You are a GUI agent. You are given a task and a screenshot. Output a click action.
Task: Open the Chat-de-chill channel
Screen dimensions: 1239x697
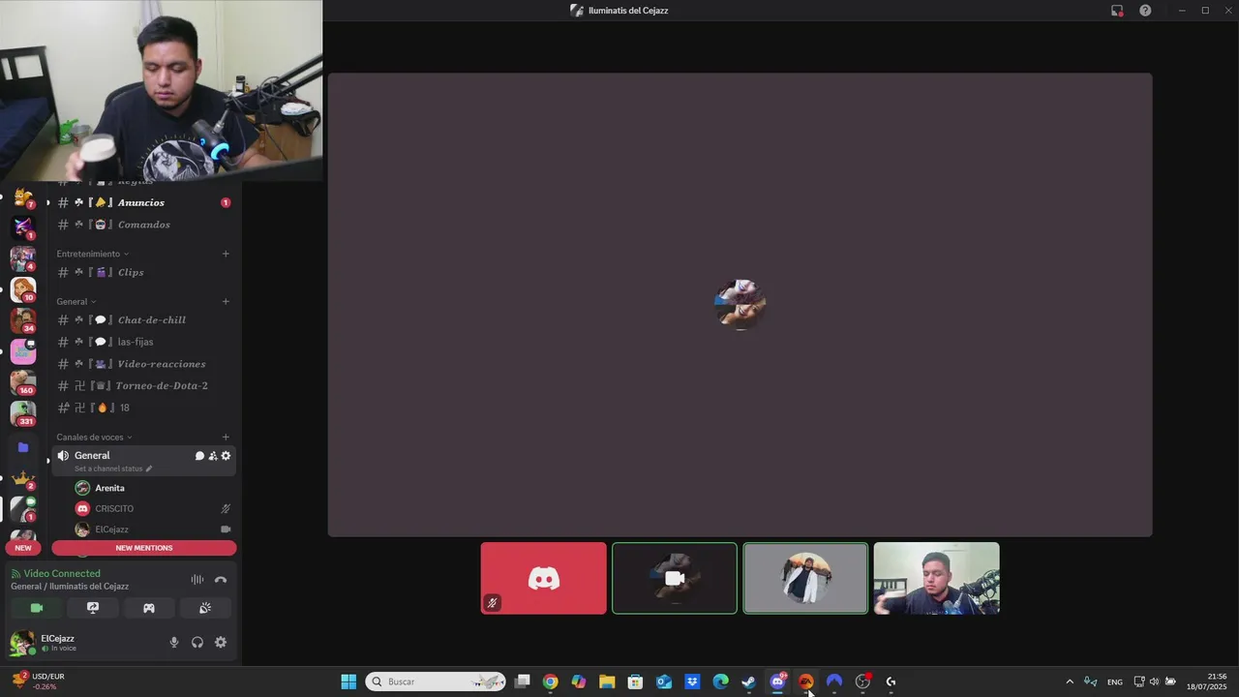143,319
